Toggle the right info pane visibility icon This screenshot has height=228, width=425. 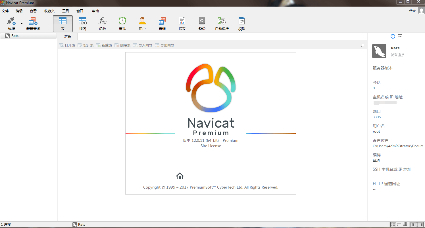(420, 224)
